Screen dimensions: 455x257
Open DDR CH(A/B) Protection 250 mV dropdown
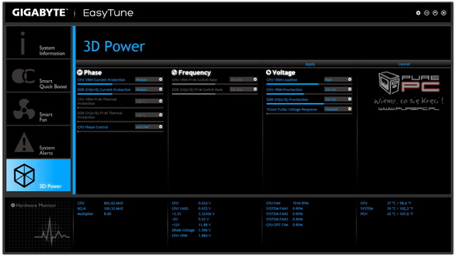(x=338, y=99)
